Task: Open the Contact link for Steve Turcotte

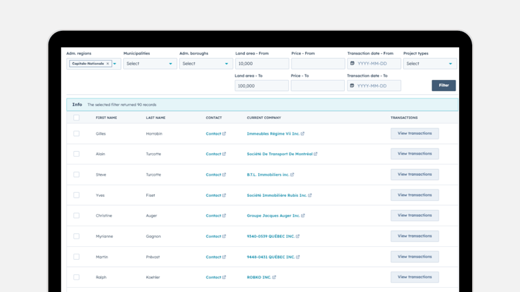Action: point(216,174)
